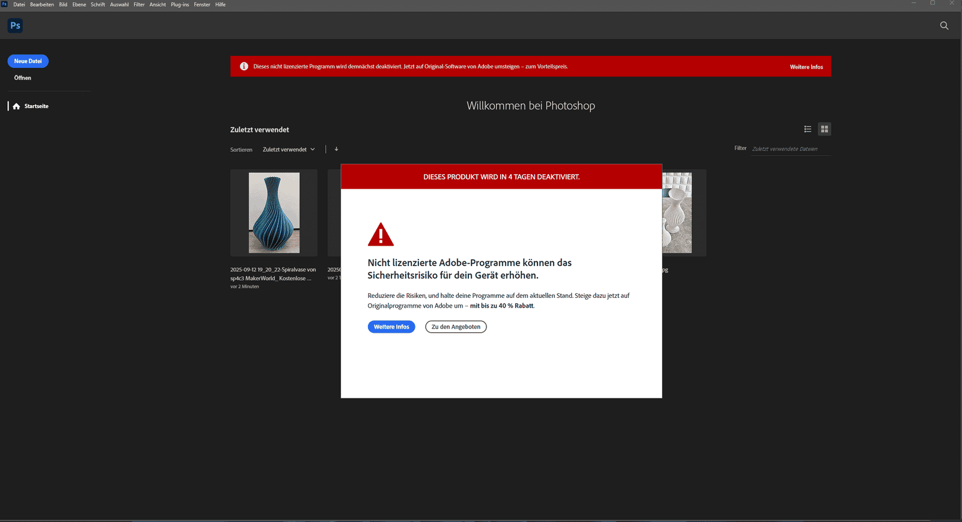Click the Zu den Angeboten button
This screenshot has width=962, height=522.
point(456,327)
